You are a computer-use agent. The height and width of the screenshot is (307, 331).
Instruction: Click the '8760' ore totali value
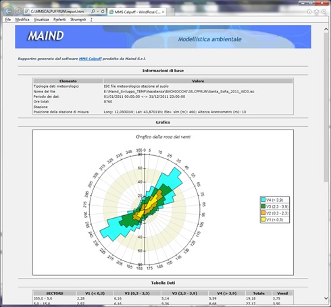click(108, 101)
